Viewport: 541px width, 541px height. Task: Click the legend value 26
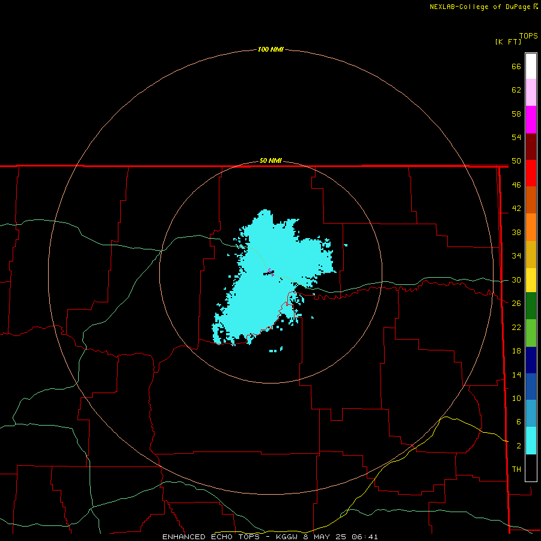click(x=516, y=304)
